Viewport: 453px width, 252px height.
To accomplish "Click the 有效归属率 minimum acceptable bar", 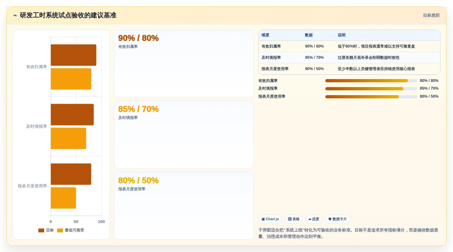I will pyautogui.click(x=71, y=79).
